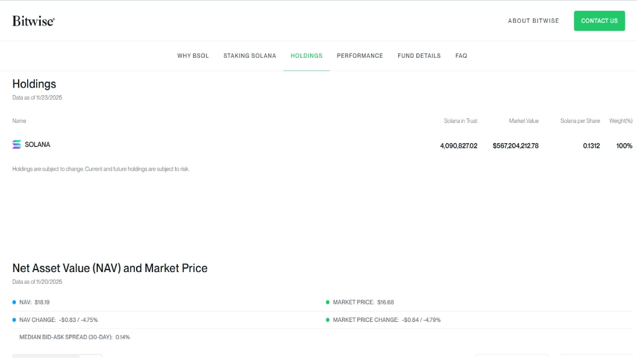Click the 'Data as of 11/20/2025' text

click(37, 282)
